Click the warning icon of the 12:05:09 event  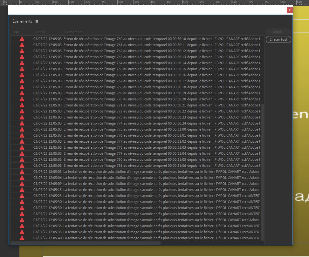[x=22, y=184]
